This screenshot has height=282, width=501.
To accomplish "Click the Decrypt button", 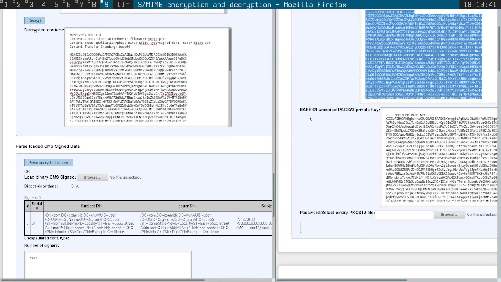I will click(34, 20).
